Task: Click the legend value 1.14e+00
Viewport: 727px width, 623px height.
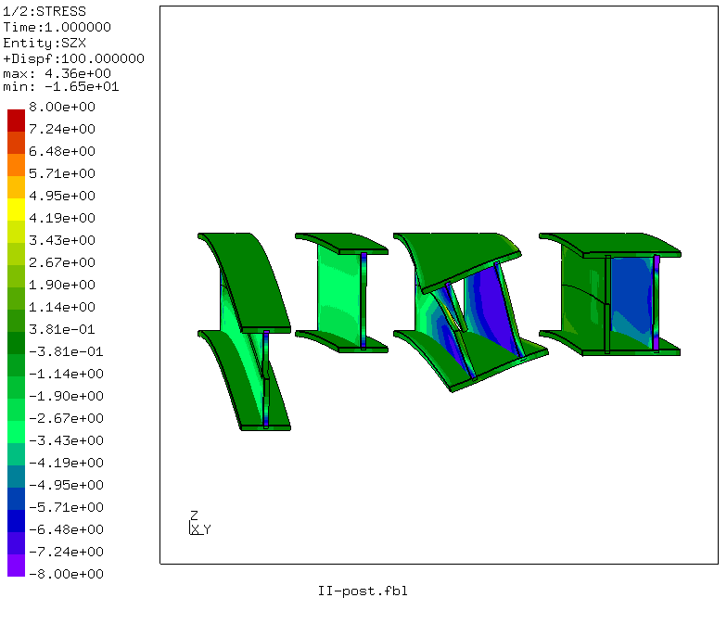Action: (x=62, y=307)
